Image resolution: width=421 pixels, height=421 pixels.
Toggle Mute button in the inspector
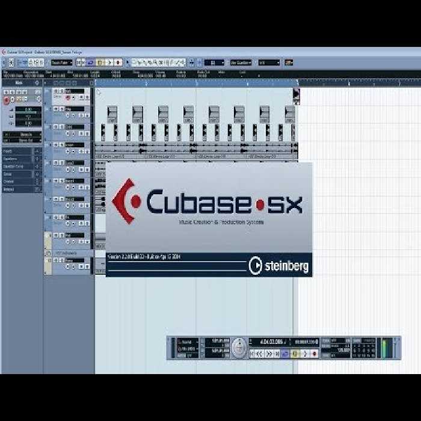tap(5, 92)
